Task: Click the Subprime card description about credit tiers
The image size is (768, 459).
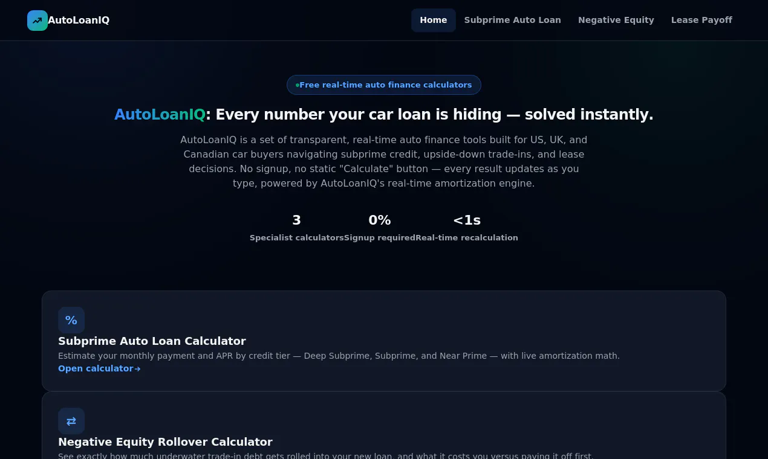Action: (339, 356)
